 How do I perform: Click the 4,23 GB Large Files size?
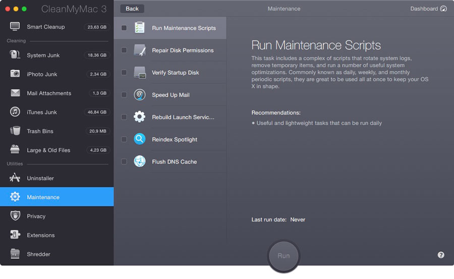[x=98, y=150]
